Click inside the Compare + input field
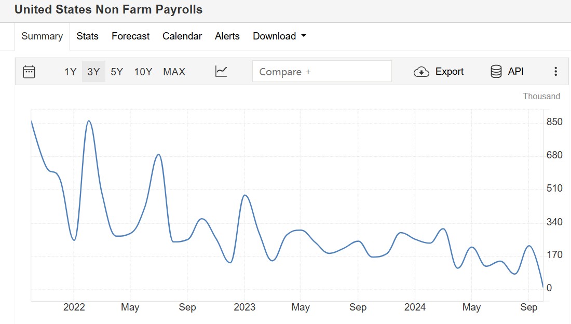 coord(322,72)
